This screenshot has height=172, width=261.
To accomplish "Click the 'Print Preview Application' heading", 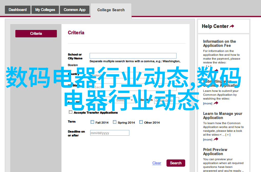I will pyautogui.click(x=215, y=152).
